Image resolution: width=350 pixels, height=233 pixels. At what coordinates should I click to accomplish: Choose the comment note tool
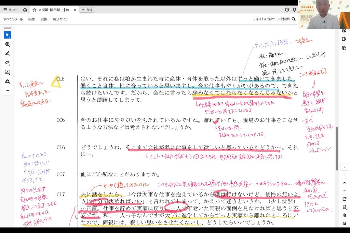[7, 44]
